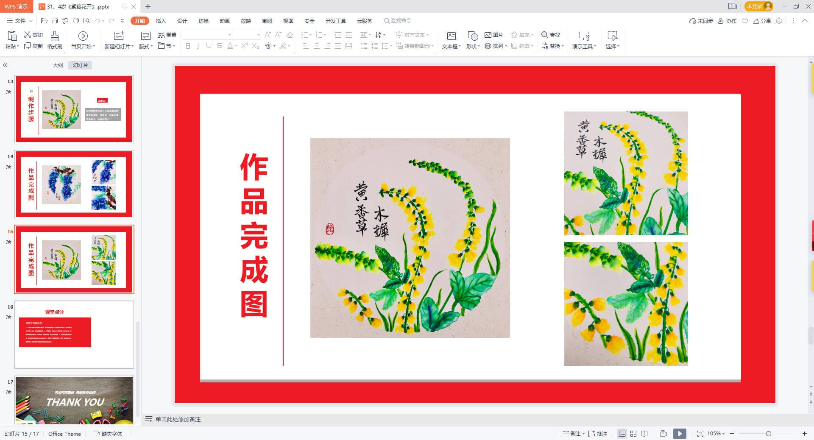Click the Open file folder icon
The image size is (814, 440).
tap(44, 21)
